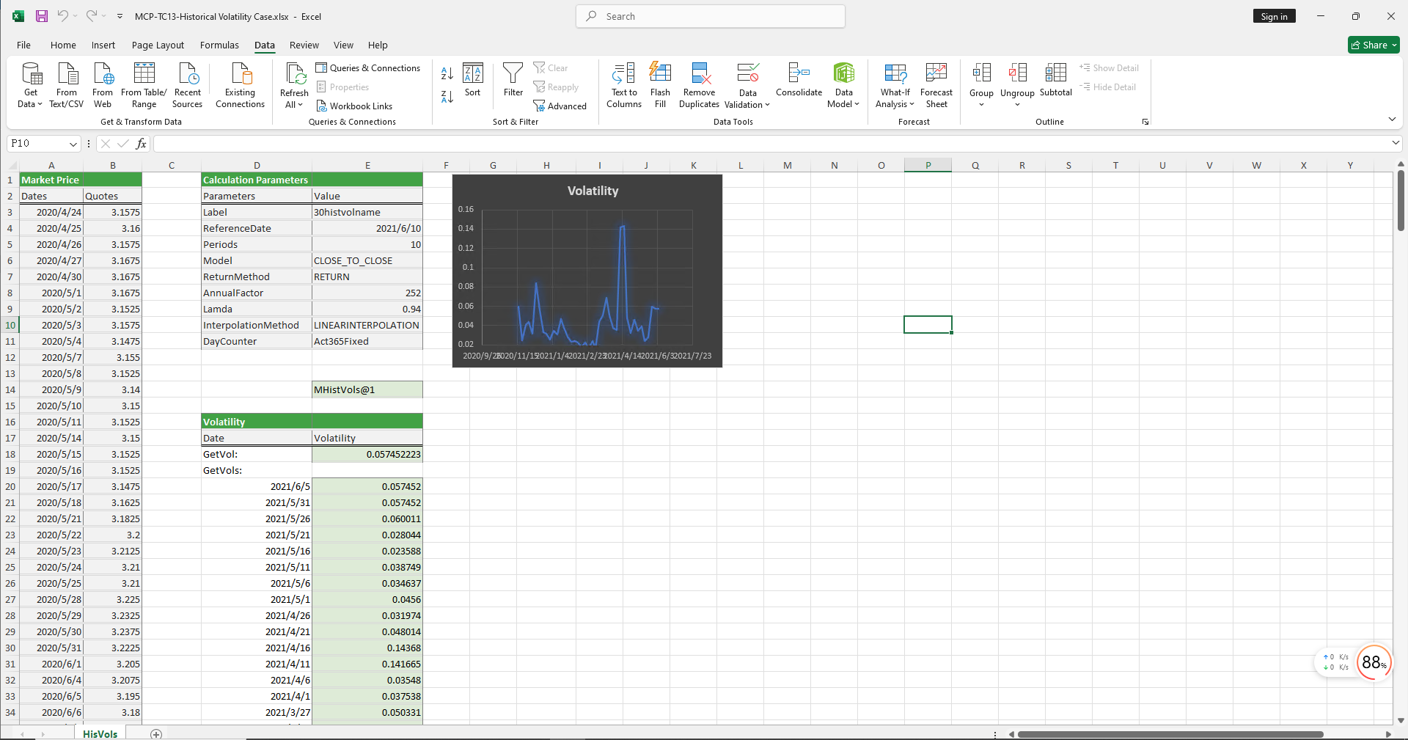Click the insert function fx button

pos(141,144)
